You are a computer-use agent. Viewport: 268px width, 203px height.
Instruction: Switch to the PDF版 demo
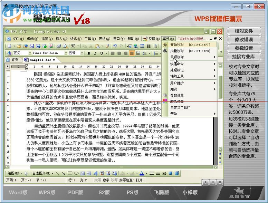[x=76, y=192]
